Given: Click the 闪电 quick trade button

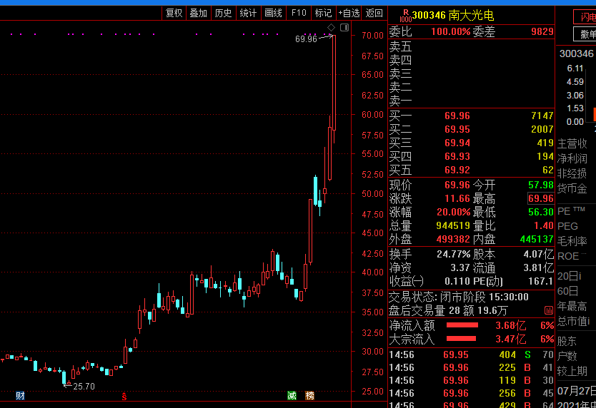Looking at the screenshot, I should (x=586, y=17).
